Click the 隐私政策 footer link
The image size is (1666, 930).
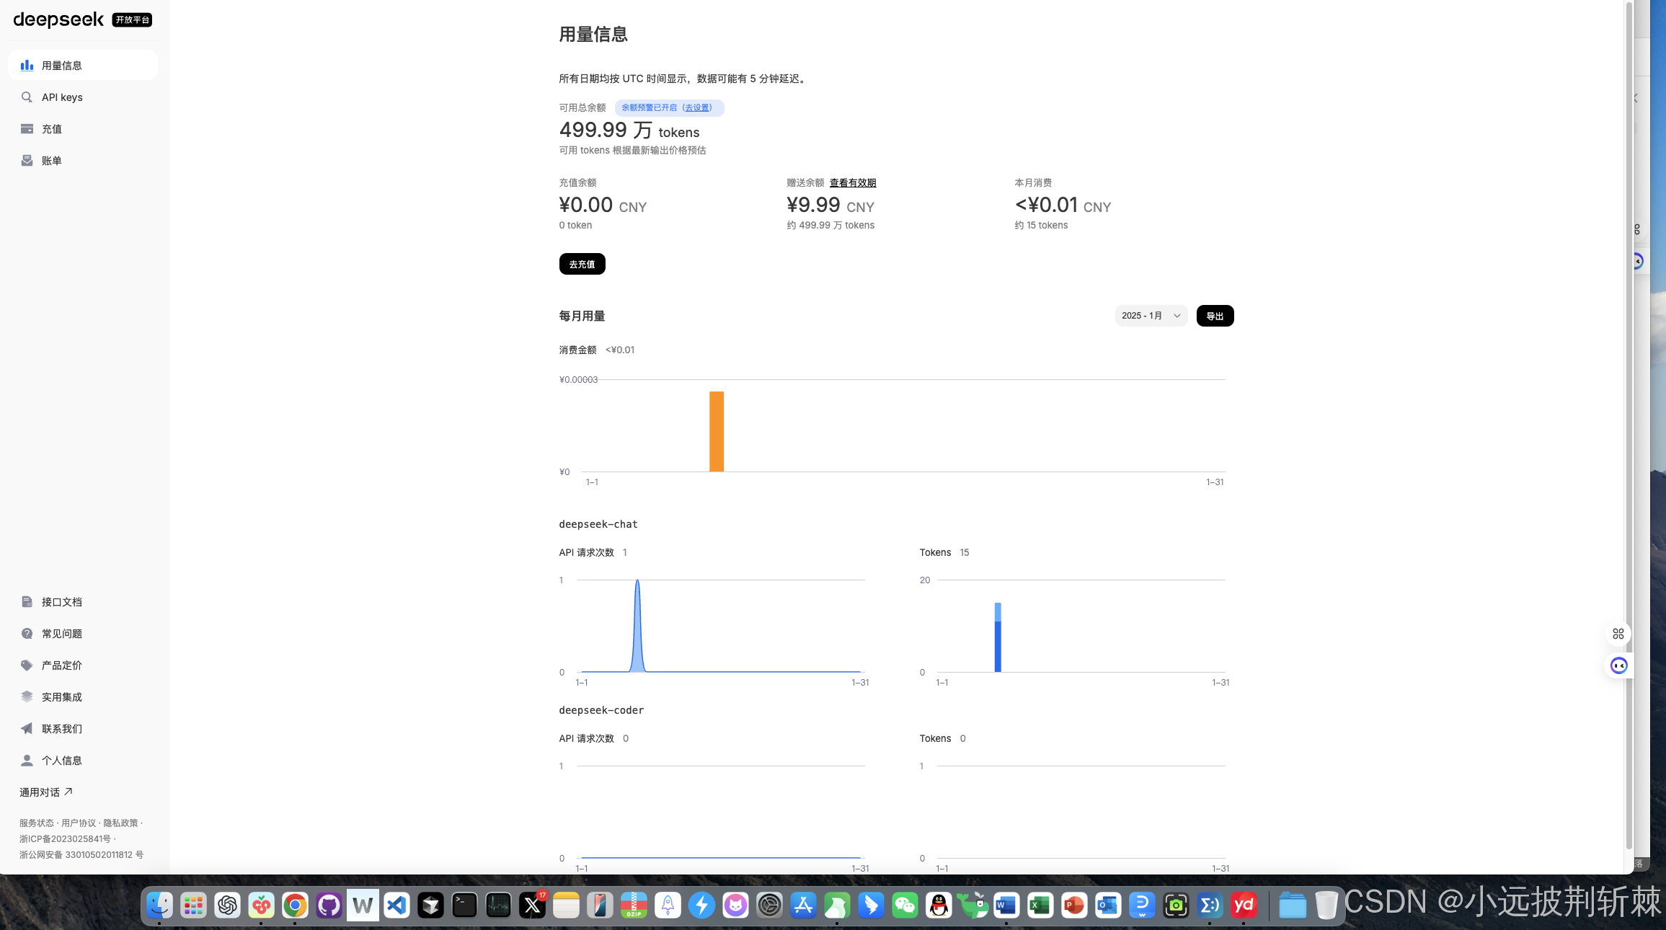(x=120, y=823)
